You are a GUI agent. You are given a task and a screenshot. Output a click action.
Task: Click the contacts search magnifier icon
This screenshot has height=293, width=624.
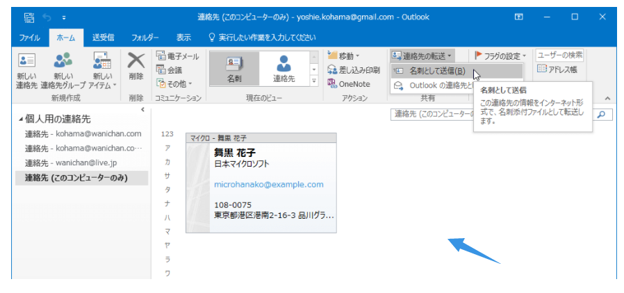point(601,114)
